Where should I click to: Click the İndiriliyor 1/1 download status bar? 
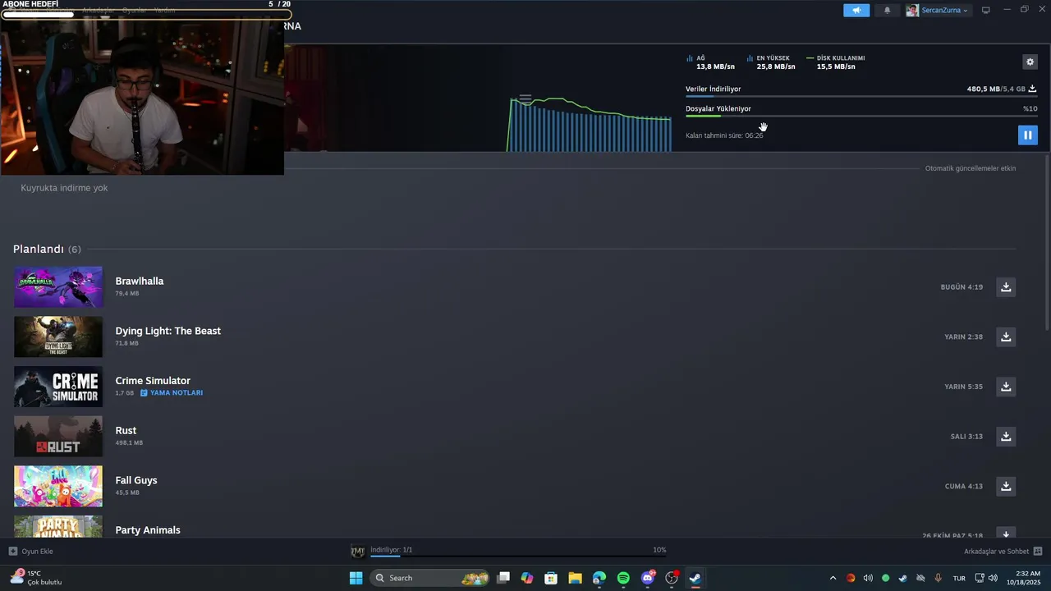point(517,551)
